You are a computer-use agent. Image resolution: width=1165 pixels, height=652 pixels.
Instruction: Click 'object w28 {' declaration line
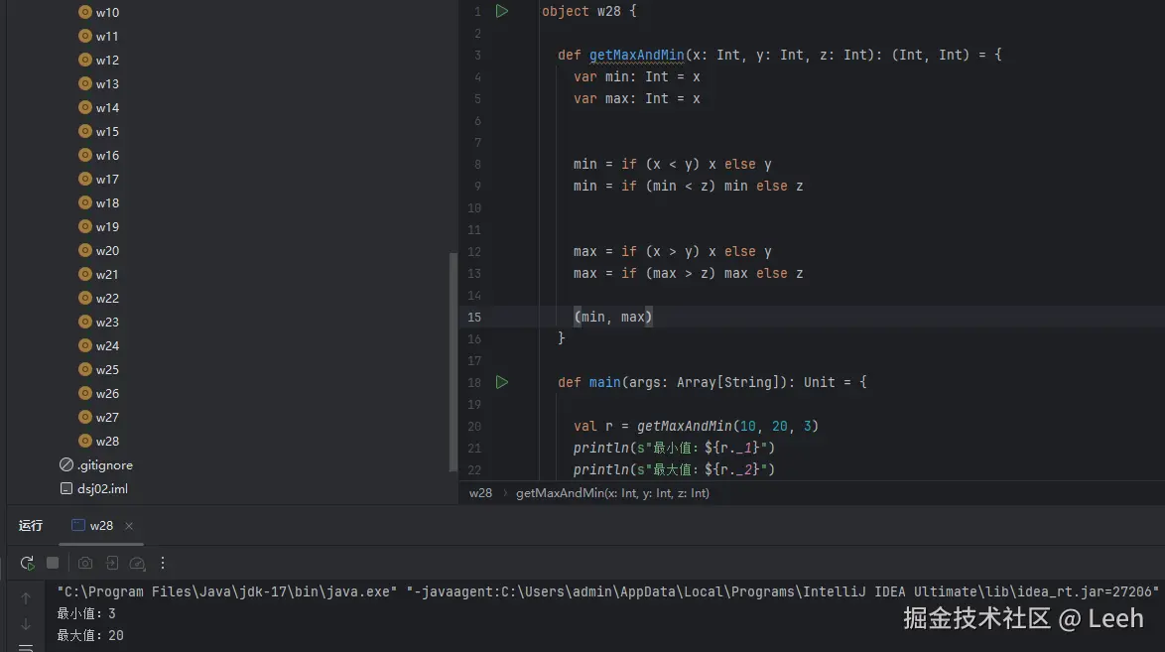pyautogui.click(x=589, y=11)
